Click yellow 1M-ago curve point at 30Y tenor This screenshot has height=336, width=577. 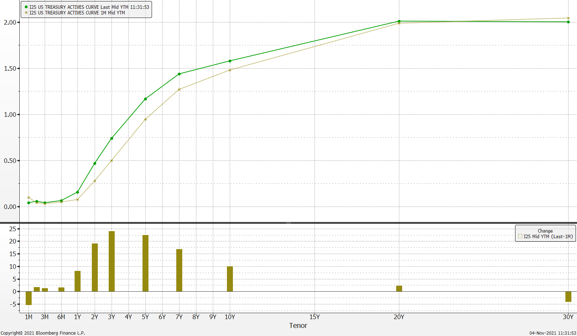pyautogui.click(x=568, y=18)
